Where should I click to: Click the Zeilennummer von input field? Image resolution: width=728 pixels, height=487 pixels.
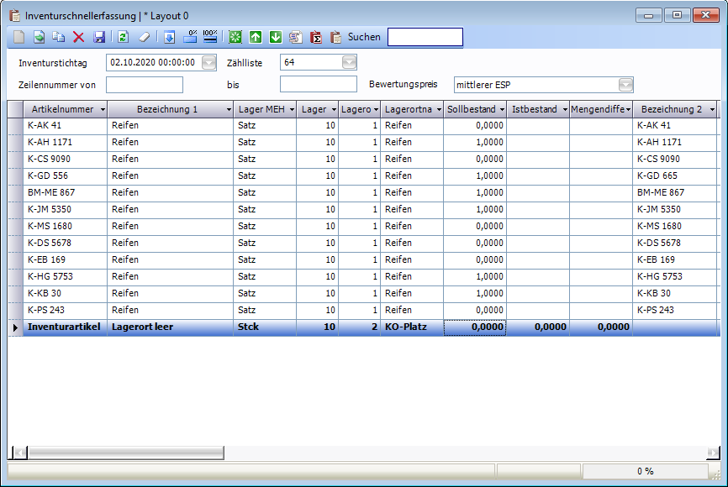coord(145,84)
